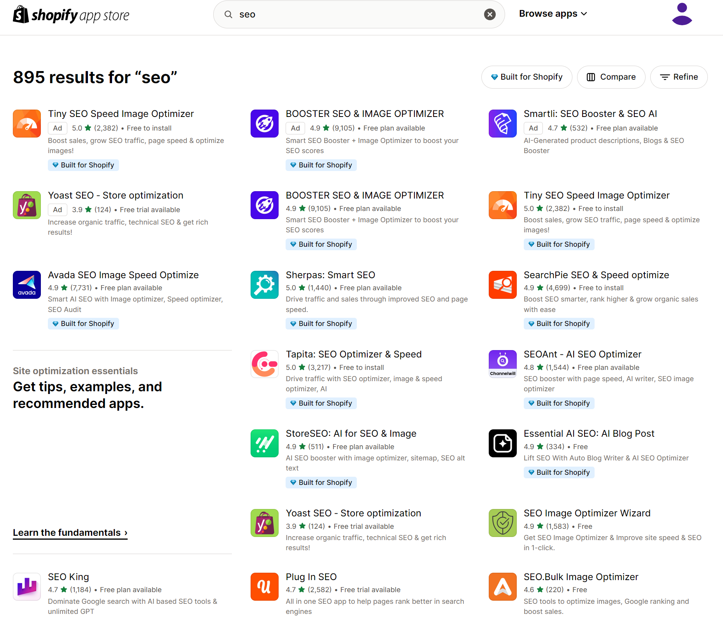
Task: Open the Avada SEO app icon
Action: 27,285
